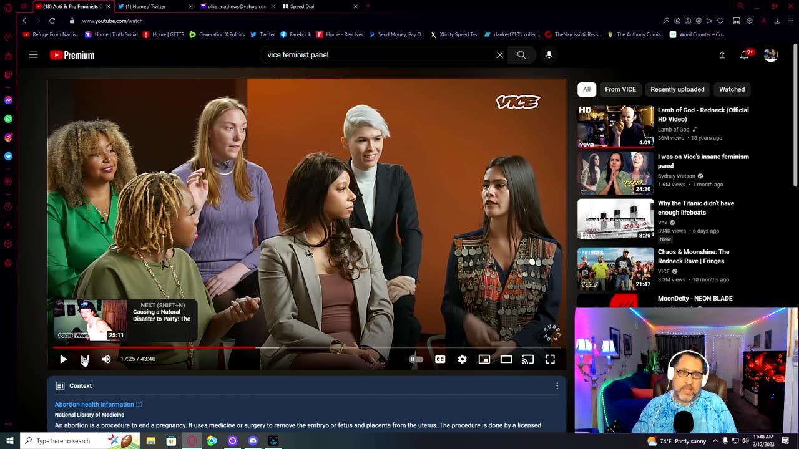Select the 'Watched' filter chip

coord(732,89)
